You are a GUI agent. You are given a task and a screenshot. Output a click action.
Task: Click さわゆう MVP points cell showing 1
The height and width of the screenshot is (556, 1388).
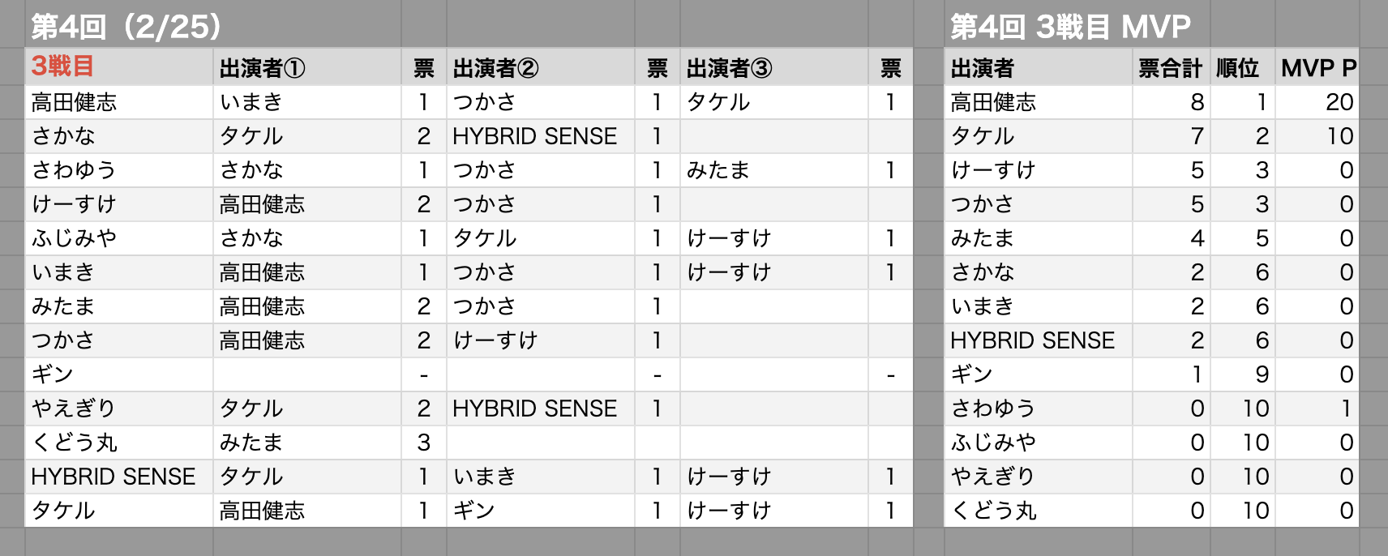click(1317, 408)
